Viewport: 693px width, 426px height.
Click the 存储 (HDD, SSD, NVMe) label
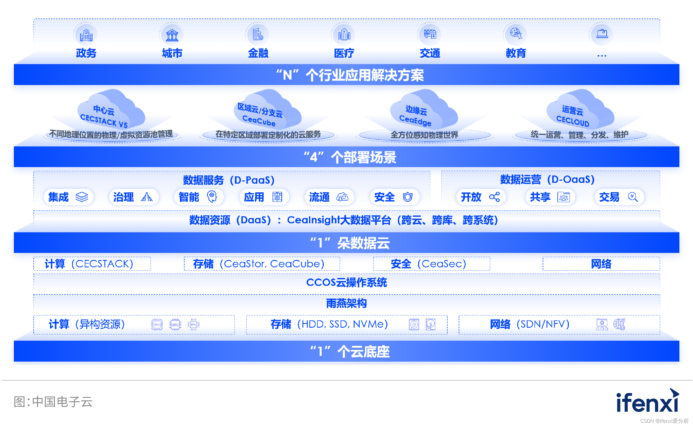pyautogui.click(x=329, y=324)
